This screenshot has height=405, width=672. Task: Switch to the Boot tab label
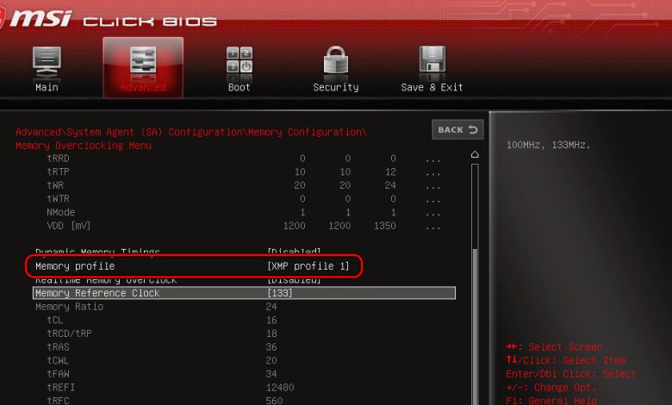coord(240,87)
